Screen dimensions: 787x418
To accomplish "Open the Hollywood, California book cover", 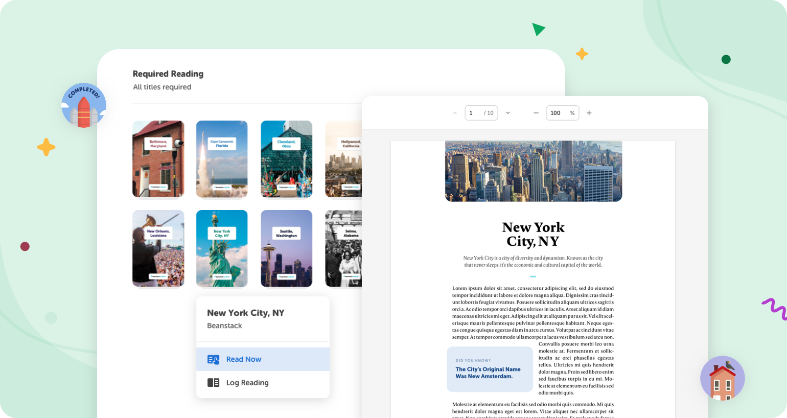I will [x=343, y=159].
